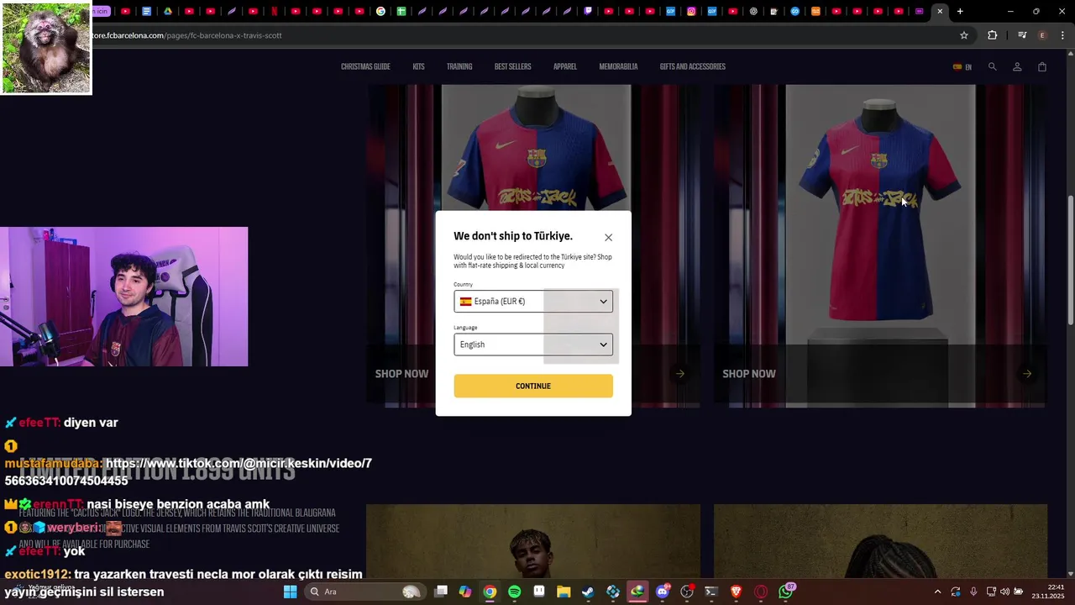Open WhatsApp from the taskbar
The image size is (1075, 605).
click(x=785, y=592)
